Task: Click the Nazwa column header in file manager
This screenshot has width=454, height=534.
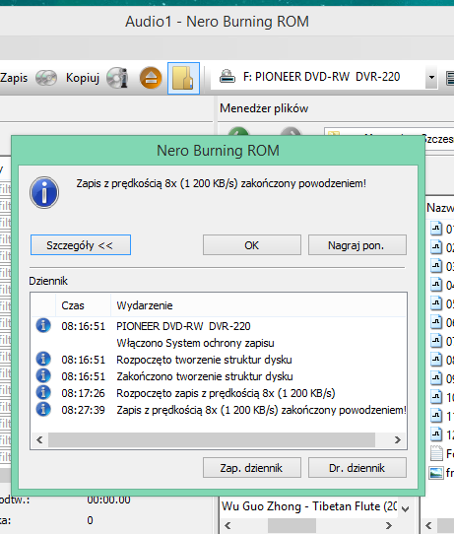Action: pyautogui.click(x=440, y=208)
